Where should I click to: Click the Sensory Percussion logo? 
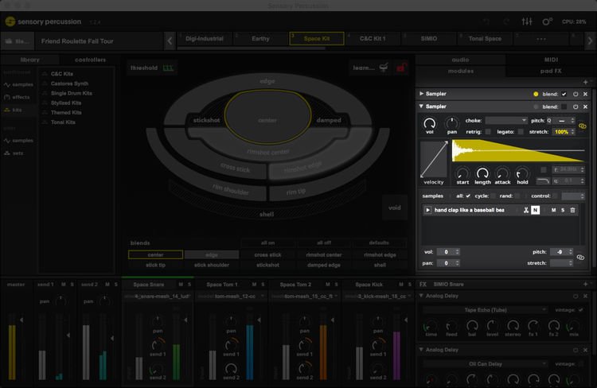click(x=10, y=21)
